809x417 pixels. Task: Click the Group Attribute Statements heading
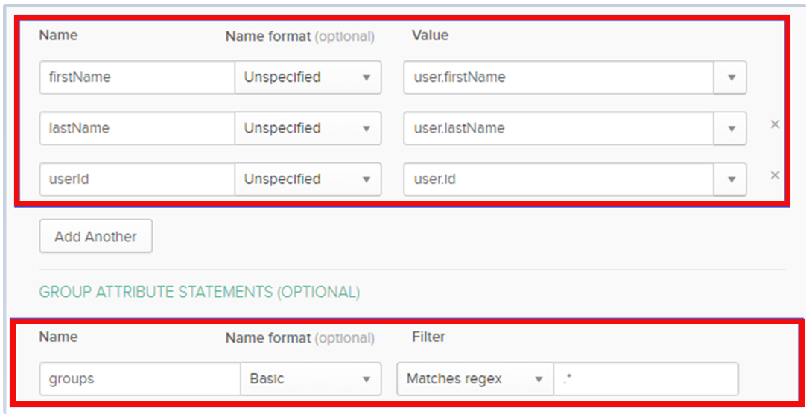(x=200, y=292)
